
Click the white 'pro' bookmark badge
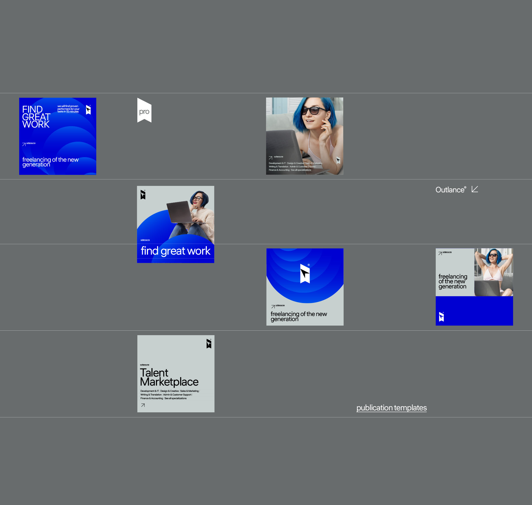[144, 111]
